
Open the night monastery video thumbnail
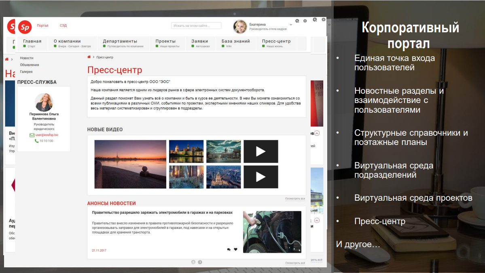pyautogui.click(x=186, y=151)
